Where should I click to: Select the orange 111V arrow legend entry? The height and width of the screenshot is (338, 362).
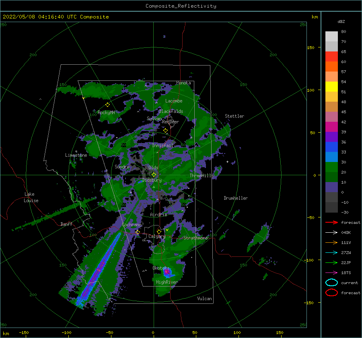click(x=331, y=242)
